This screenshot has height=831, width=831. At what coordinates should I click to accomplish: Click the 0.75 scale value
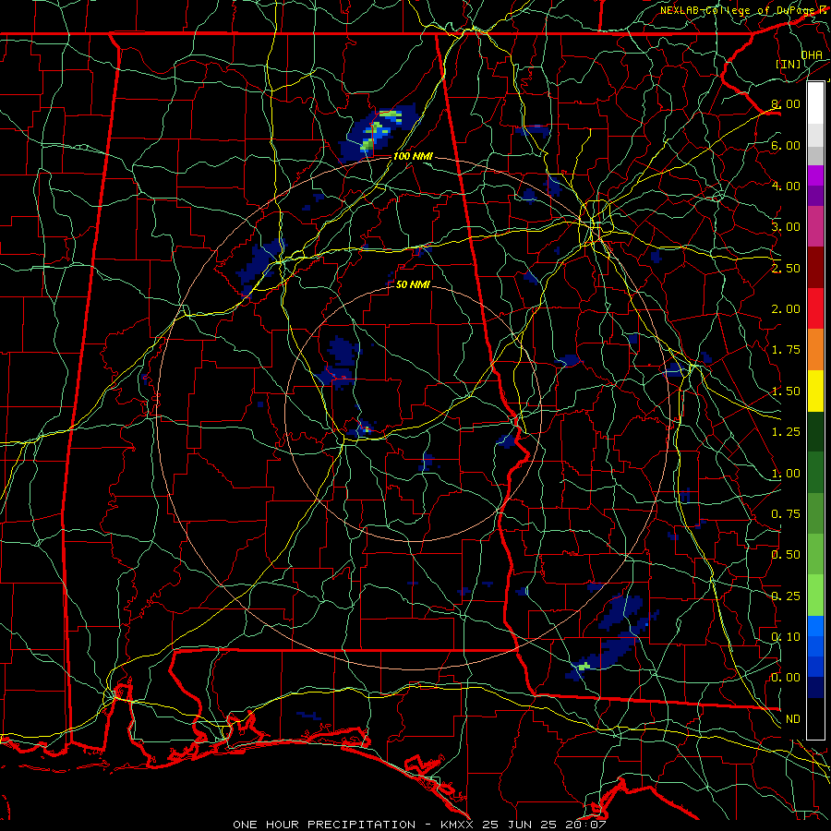pos(786,514)
